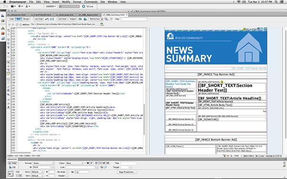Click the Live View button

point(62,19)
